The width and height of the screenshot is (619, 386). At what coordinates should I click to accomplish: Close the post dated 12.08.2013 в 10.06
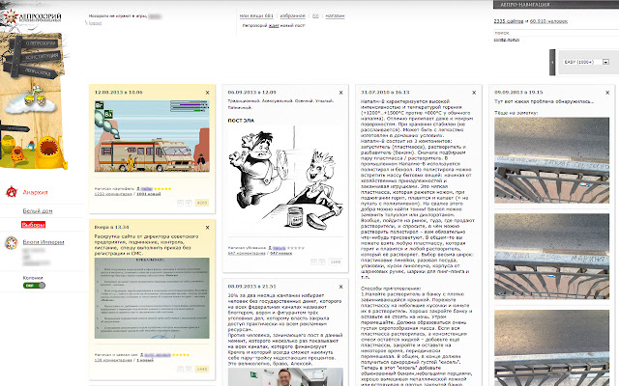(208, 93)
